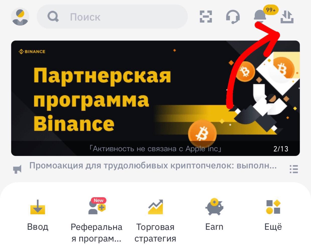The height and width of the screenshot is (247, 311).
Task: Expand more services with Ещё
Action: [x=273, y=215]
